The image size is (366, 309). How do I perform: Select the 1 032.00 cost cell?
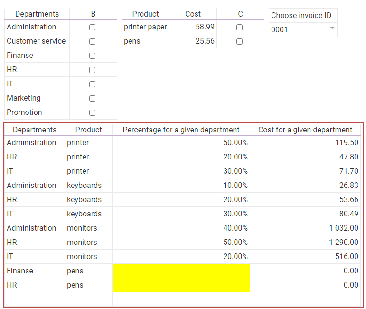coord(305,228)
